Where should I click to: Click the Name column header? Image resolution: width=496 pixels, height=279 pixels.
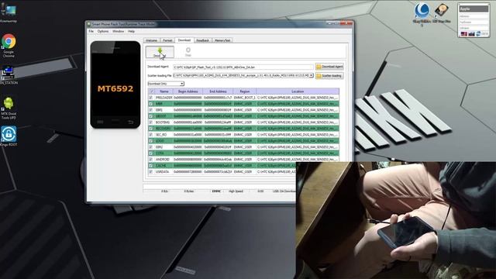[x=164, y=91]
